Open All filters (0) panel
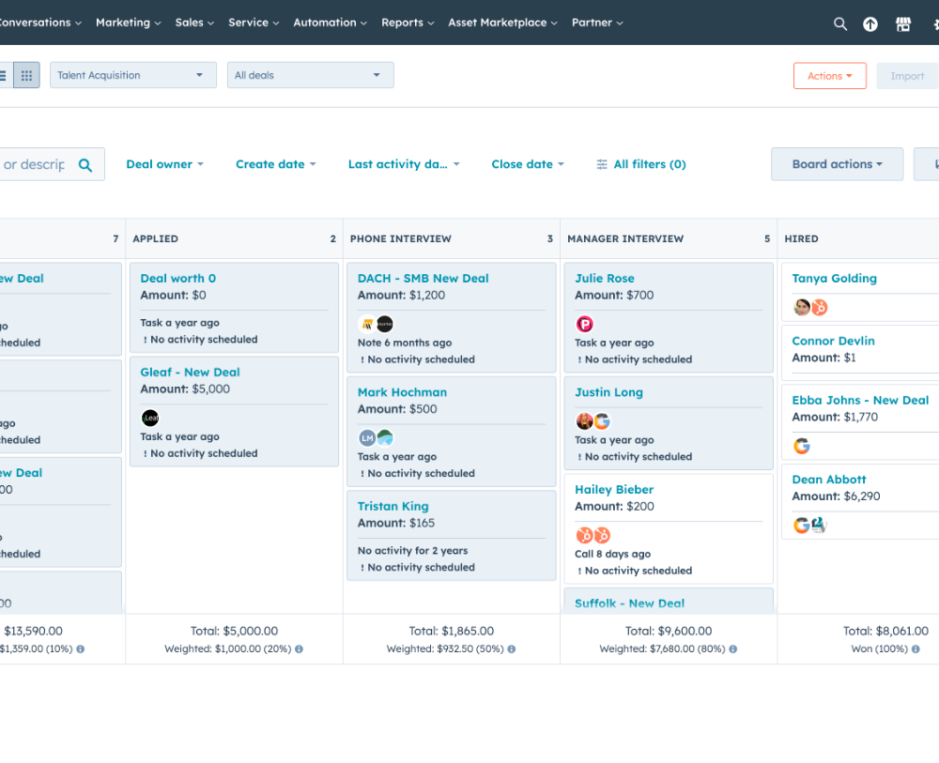939x763 pixels. pos(640,164)
